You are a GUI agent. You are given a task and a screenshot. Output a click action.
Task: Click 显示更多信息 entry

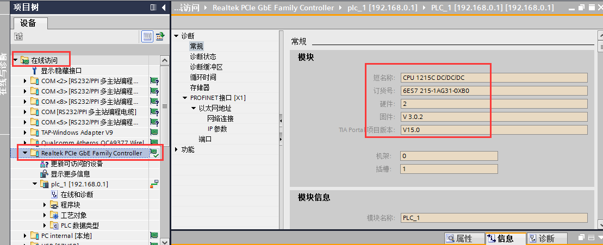pos(70,174)
